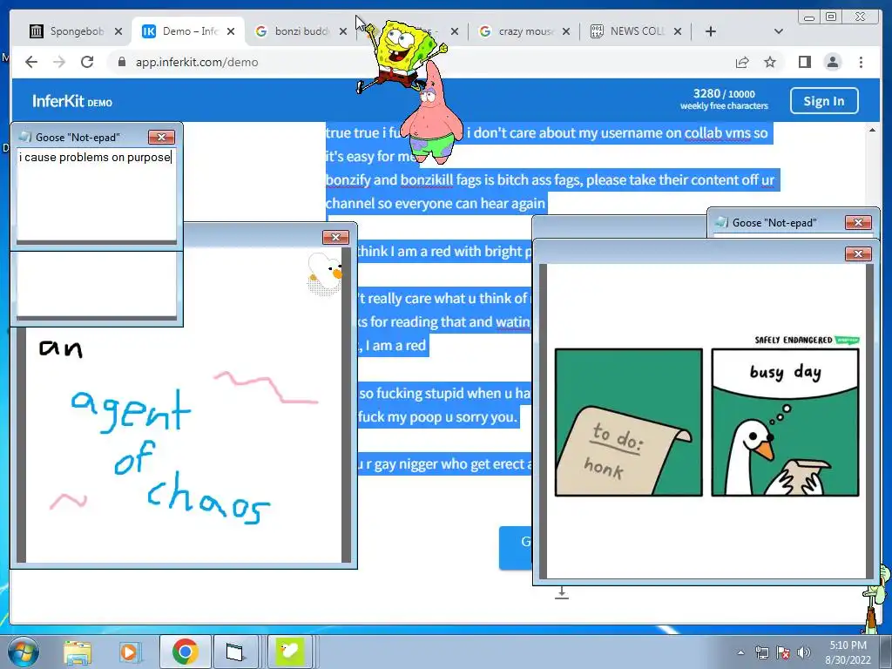Close the crazy mouse tab

[566, 31]
